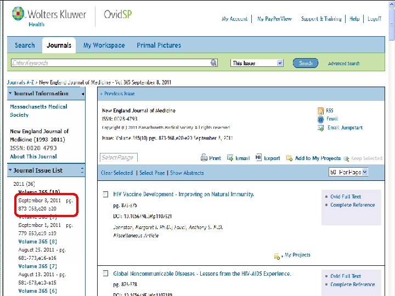Open Volume 365 (7) in issue list
Image resolution: width=395 pixels, height=296 pixels.
[37, 266]
